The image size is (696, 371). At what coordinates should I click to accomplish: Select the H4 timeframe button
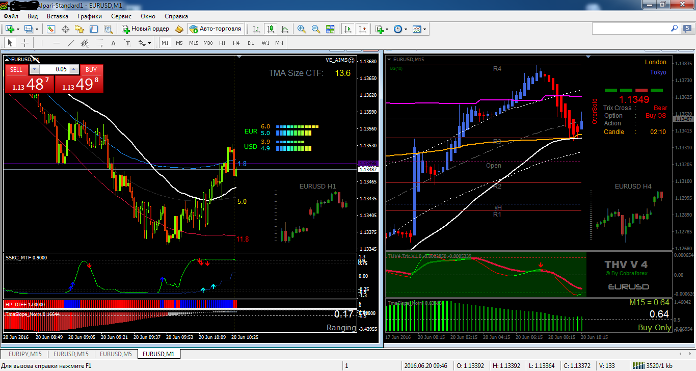(x=236, y=43)
